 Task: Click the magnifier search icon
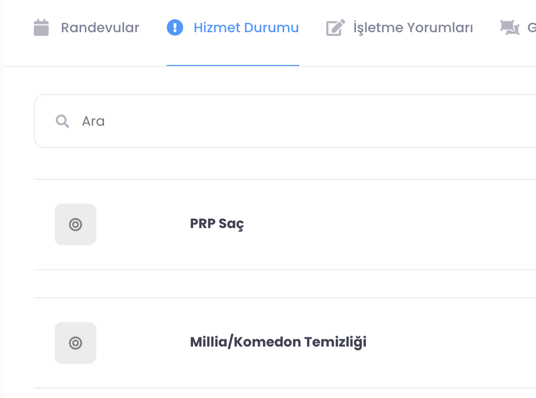(62, 122)
